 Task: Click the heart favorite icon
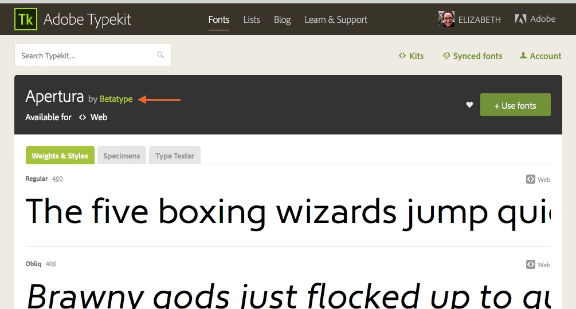(x=469, y=105)
